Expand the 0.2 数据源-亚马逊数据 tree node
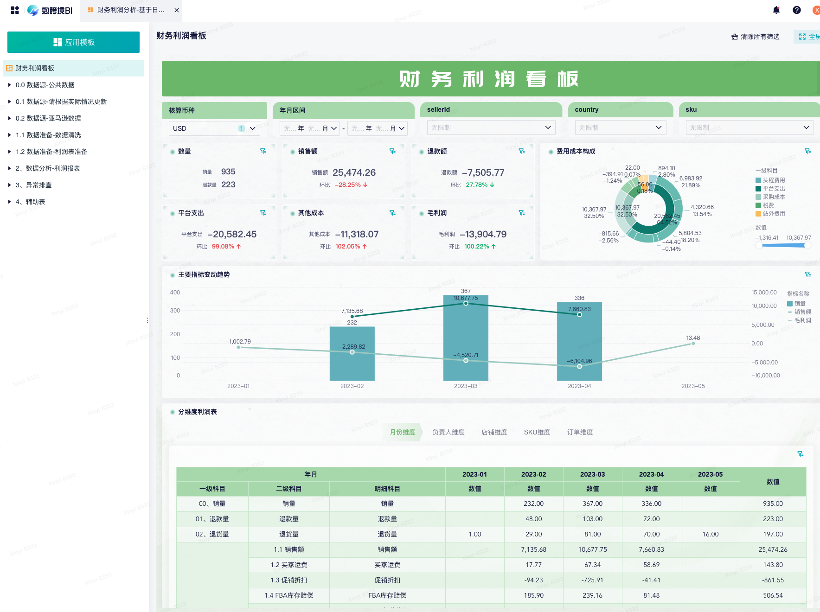 9,118
